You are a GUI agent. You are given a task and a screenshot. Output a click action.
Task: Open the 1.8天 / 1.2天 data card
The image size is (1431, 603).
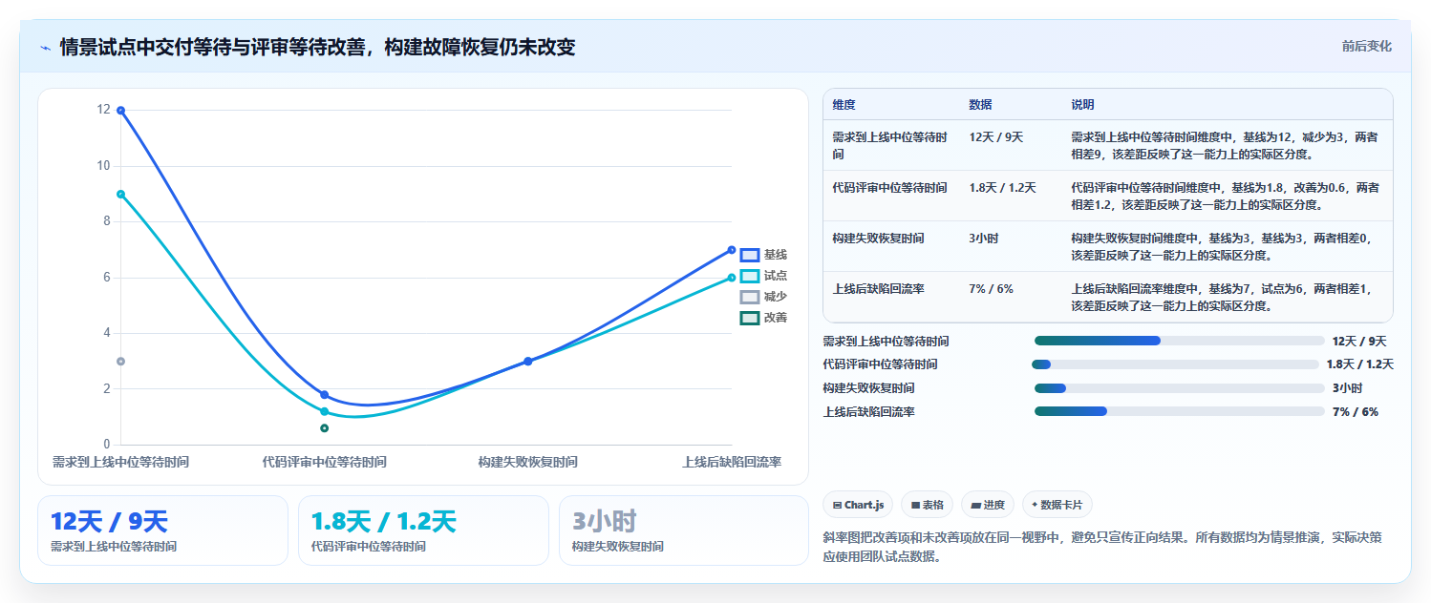pyautogui.click(x=423, y=530)
